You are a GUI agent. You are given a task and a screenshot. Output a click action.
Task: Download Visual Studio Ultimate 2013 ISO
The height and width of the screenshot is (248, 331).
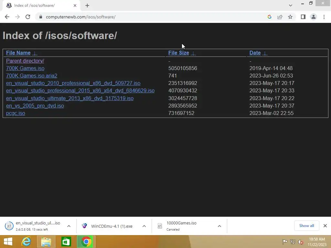coord(70,98)
